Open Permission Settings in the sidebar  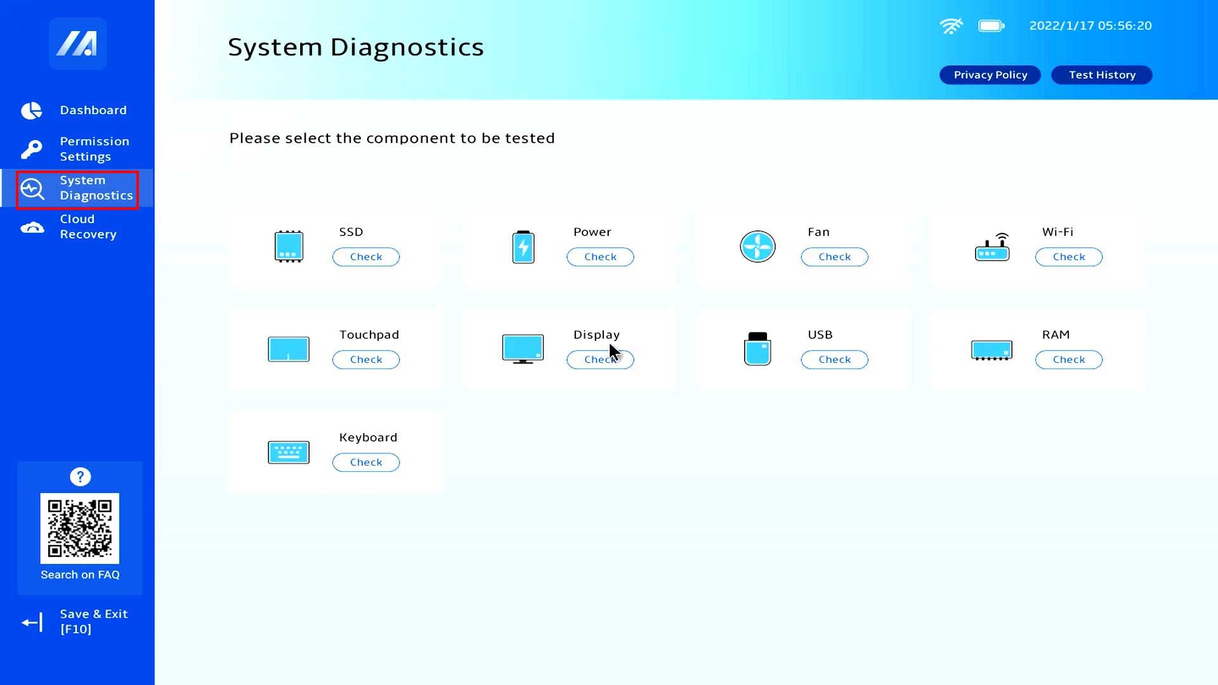point(94,148)
